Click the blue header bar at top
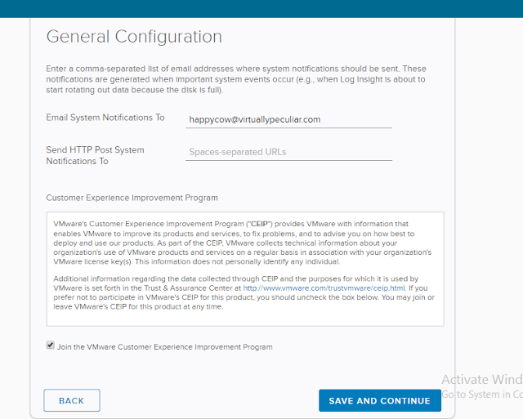Viewport: 523px width, 419px height. pyautogui.click(x=261, y=8)
